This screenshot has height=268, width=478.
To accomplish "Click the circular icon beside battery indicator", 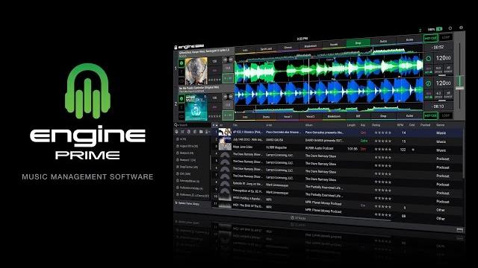I will pyautogui.click(x=450, y=28).
